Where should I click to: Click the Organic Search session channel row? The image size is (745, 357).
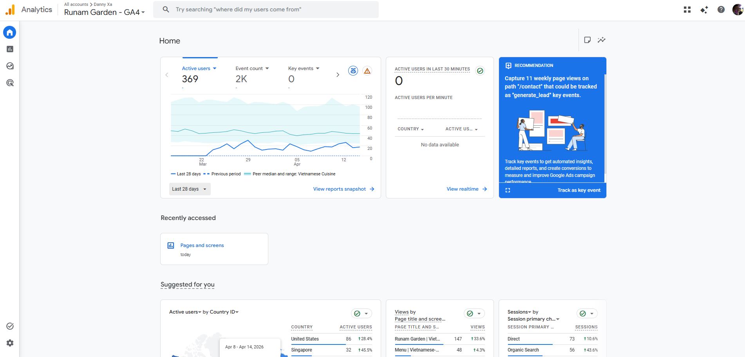point(552,350)
